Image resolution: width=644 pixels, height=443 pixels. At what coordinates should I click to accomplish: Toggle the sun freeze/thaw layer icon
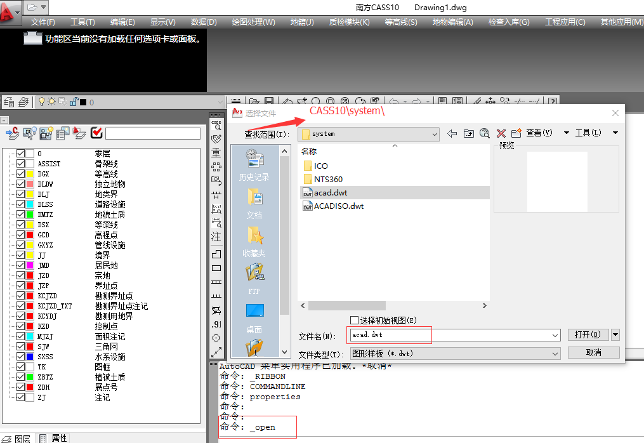[x=52, y=102]
